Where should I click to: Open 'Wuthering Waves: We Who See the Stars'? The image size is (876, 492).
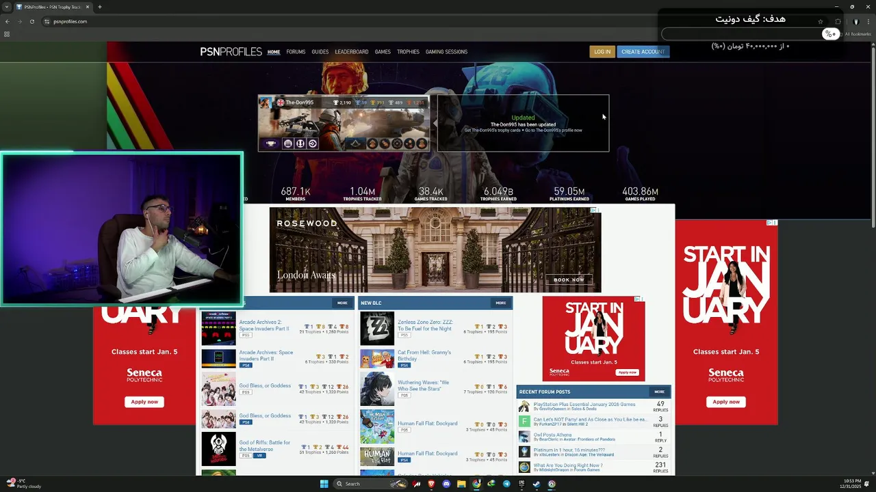coord(423,385)
